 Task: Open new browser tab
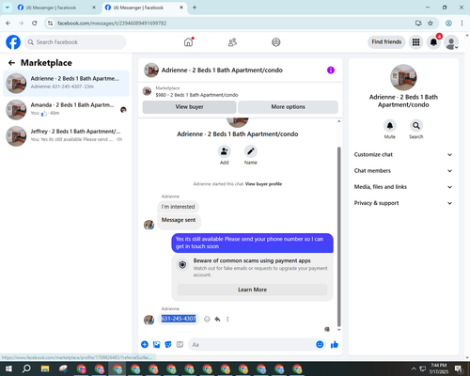pos(195,8)
